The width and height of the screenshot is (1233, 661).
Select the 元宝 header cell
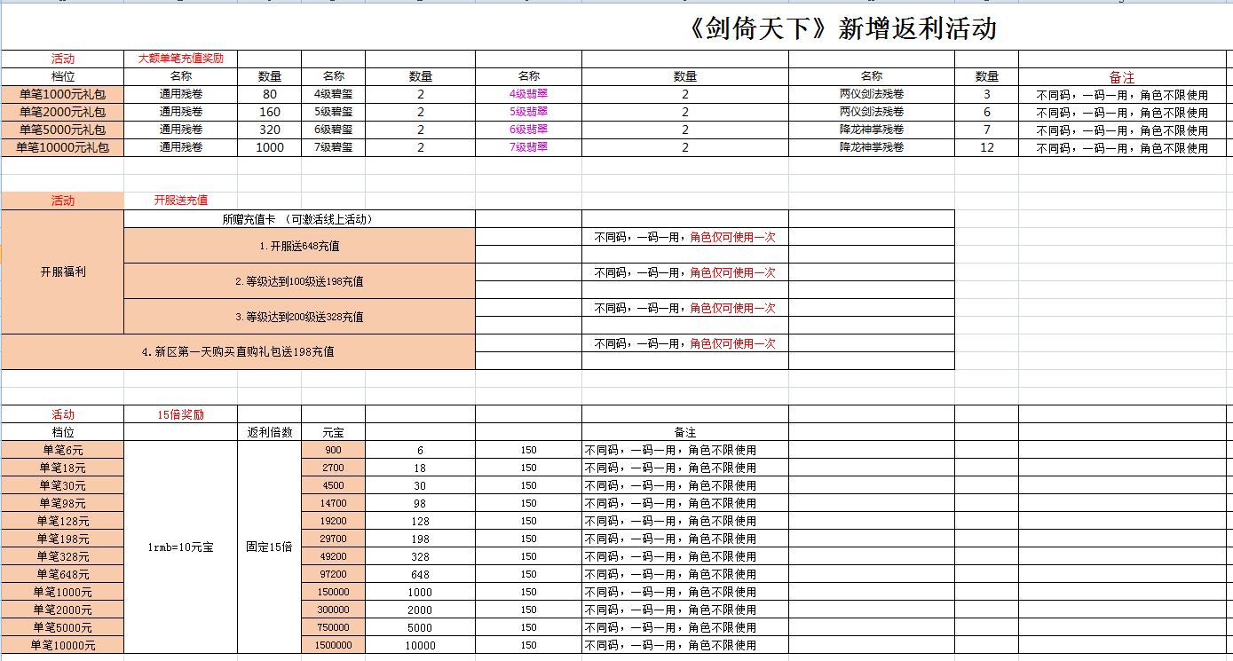(333, 432)
